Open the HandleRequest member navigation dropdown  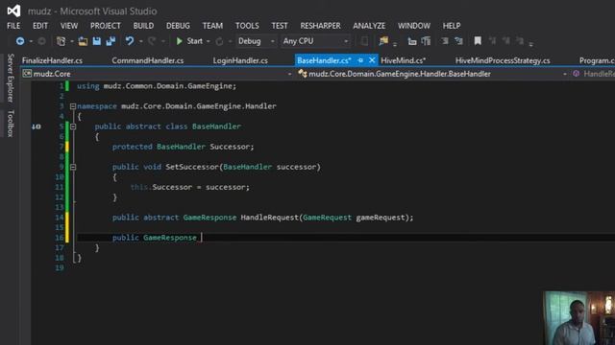coord(594,74)
